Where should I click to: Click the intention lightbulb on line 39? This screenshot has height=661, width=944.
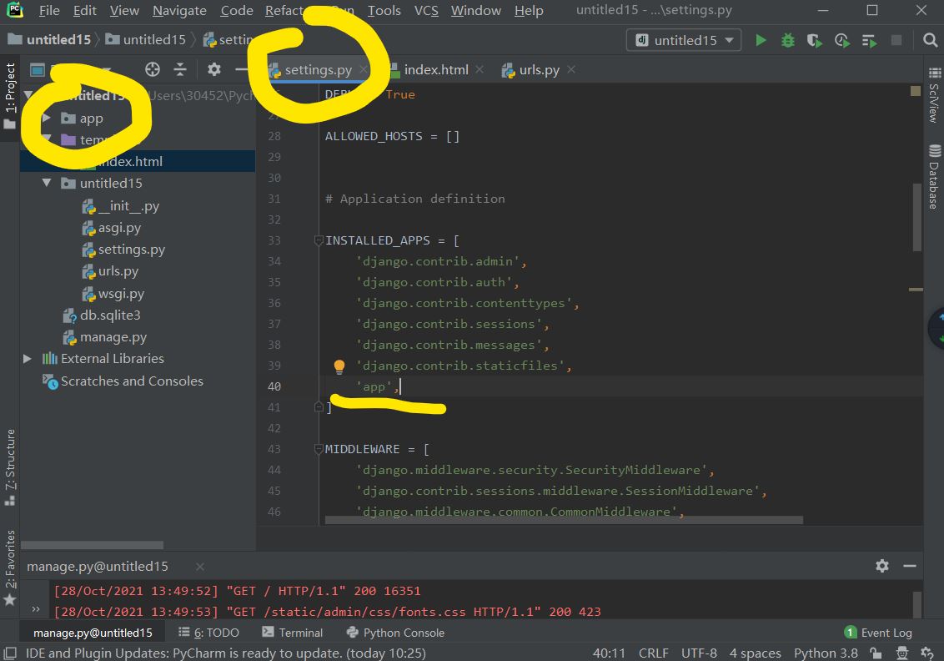tap(339, 366)
